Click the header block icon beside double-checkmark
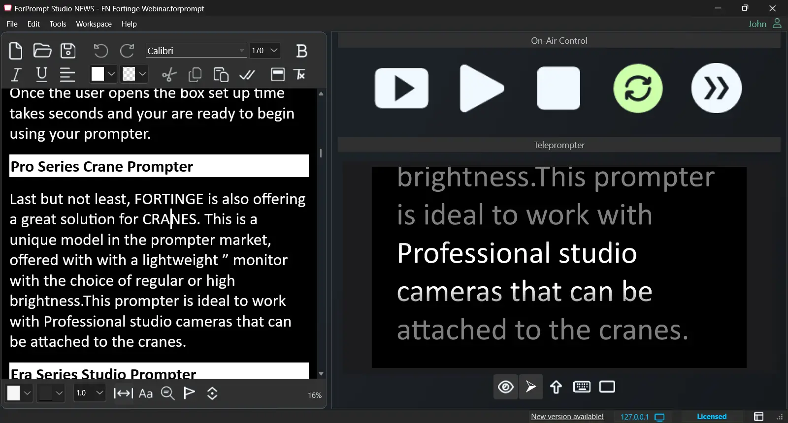788x423 pixels. [278, 75]
